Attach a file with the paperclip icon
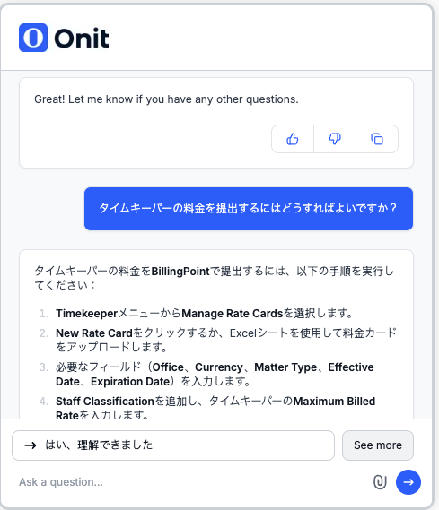 (380, 482)
